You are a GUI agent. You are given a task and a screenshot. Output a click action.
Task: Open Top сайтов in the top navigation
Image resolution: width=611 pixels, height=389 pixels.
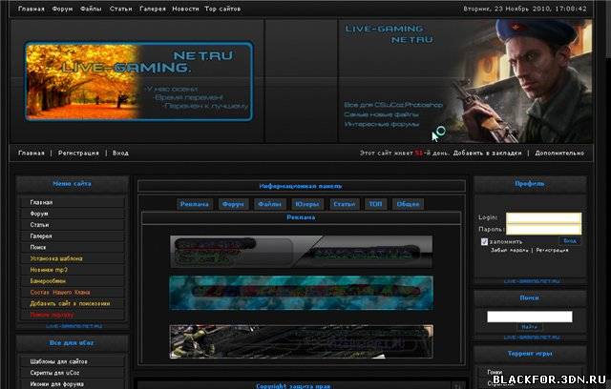coord(222,9)
